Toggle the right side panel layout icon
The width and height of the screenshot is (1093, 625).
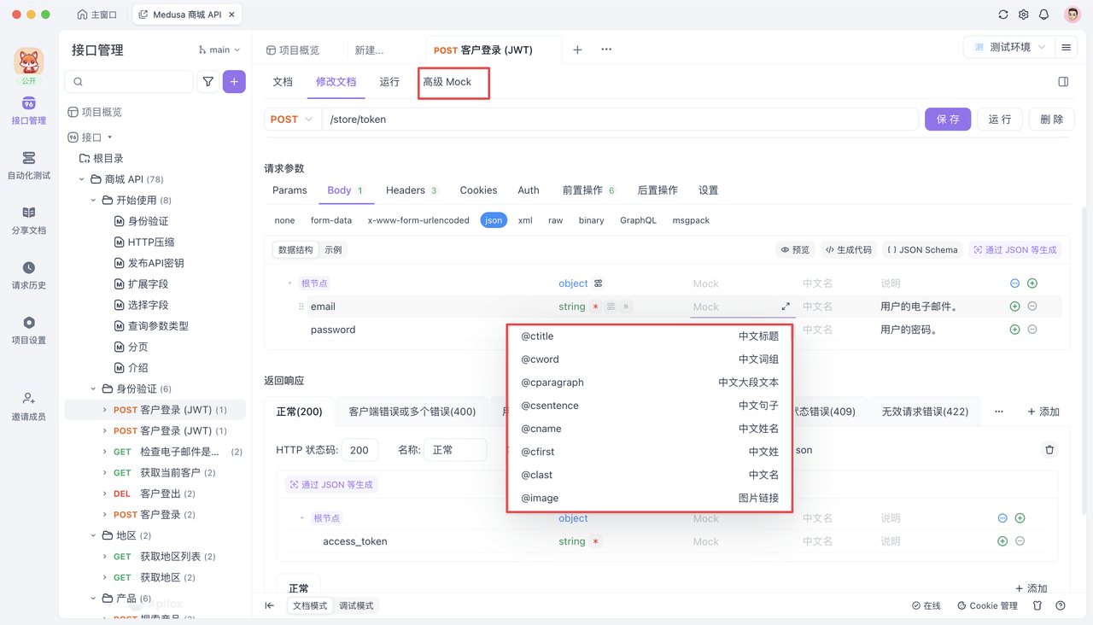(x=1063, y=82)
